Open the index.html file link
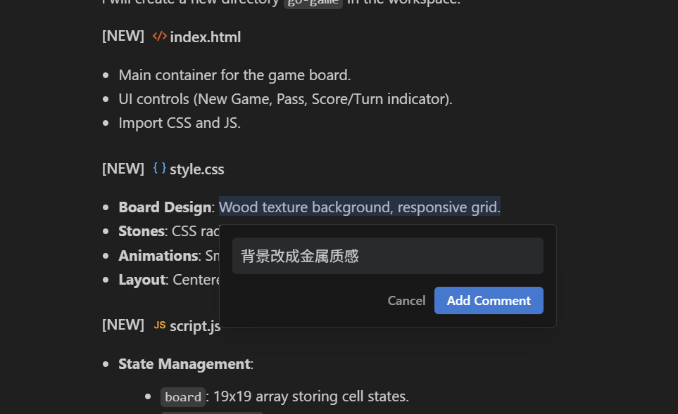Viewport: 678px width, 414px height. tap(206, 37)
